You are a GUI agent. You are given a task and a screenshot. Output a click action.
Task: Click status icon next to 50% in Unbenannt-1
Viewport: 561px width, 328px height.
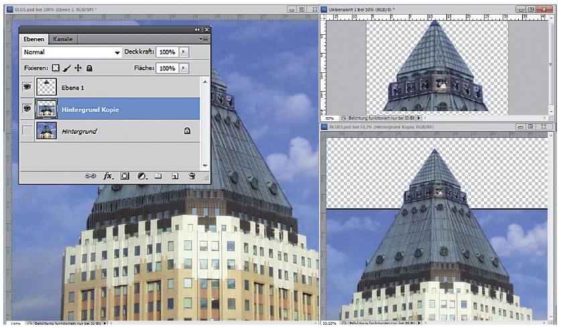[344, 118]
